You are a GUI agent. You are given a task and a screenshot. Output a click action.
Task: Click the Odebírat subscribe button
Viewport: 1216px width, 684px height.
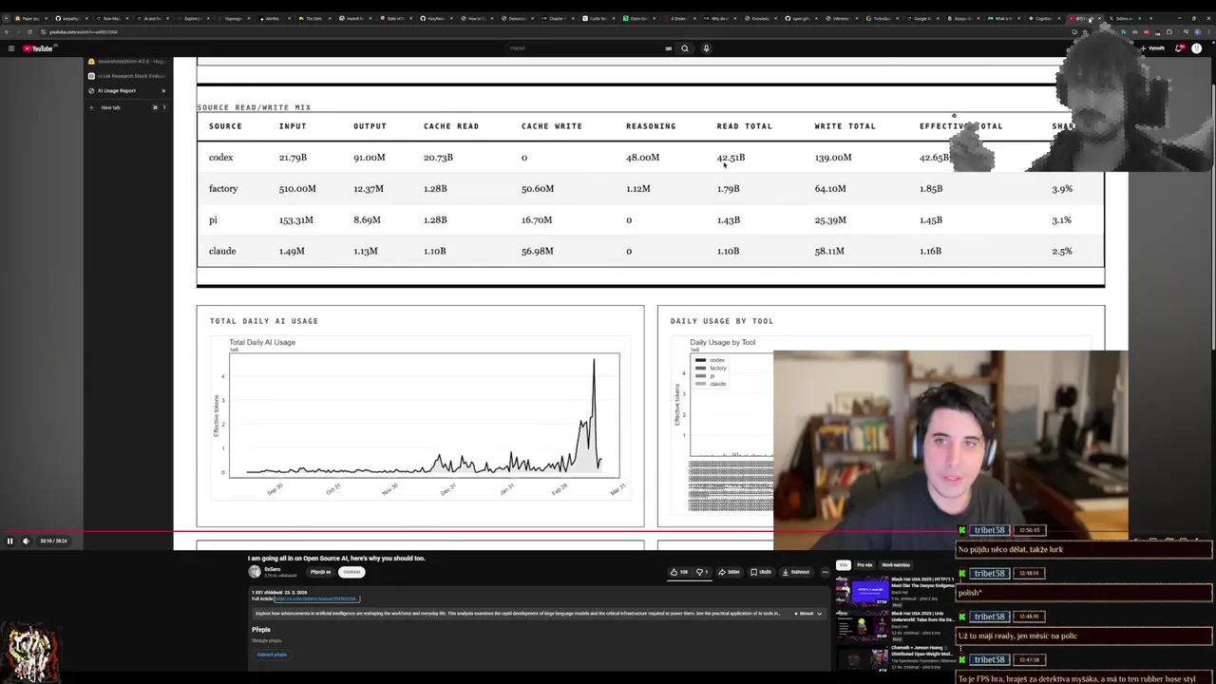pos(351,572)
